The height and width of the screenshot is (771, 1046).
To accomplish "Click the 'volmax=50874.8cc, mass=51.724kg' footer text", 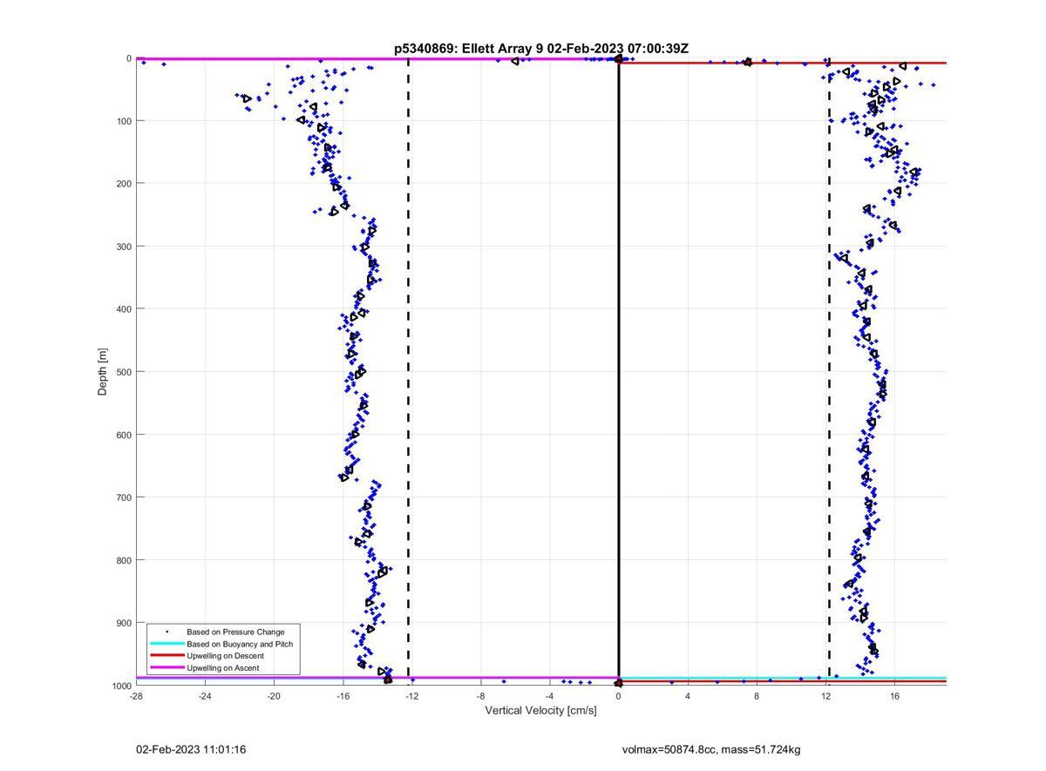I will (x=711, y=749).
